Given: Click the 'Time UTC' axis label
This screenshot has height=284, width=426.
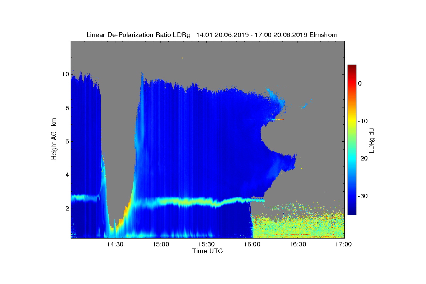Looking at the screenshot, I should (208, 251).
